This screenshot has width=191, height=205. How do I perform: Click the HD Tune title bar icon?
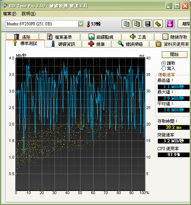(x=5, y=6)
